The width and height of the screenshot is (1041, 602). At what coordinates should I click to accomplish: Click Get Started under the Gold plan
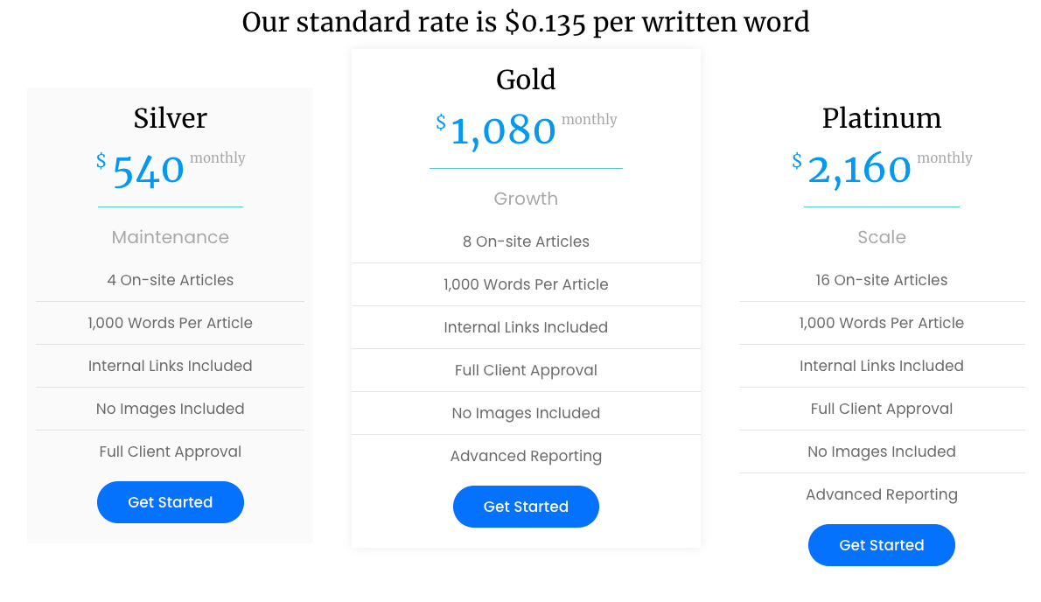(526, 507)
